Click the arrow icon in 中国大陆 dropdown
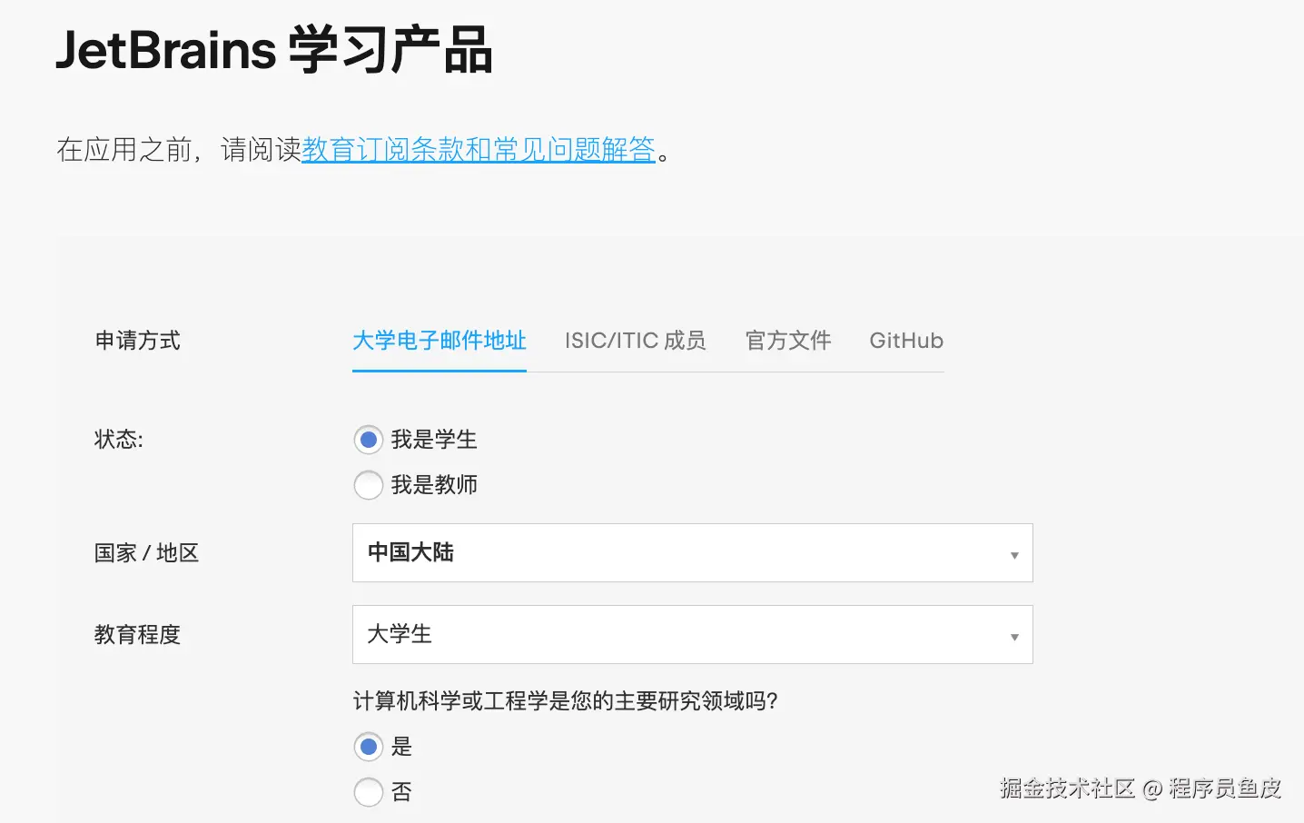 point(1014,555)
